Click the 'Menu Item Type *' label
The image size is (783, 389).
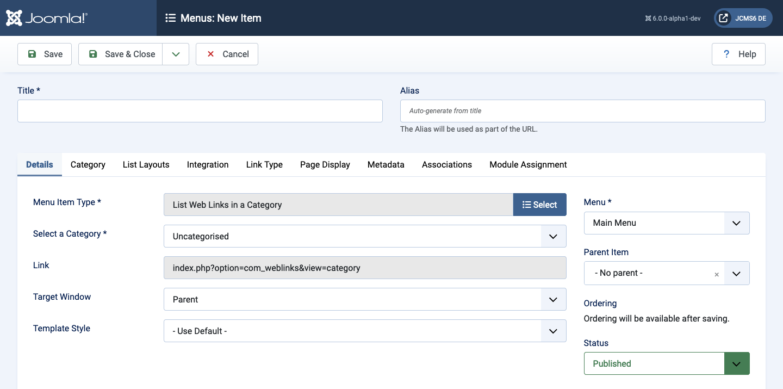point(67,202)
